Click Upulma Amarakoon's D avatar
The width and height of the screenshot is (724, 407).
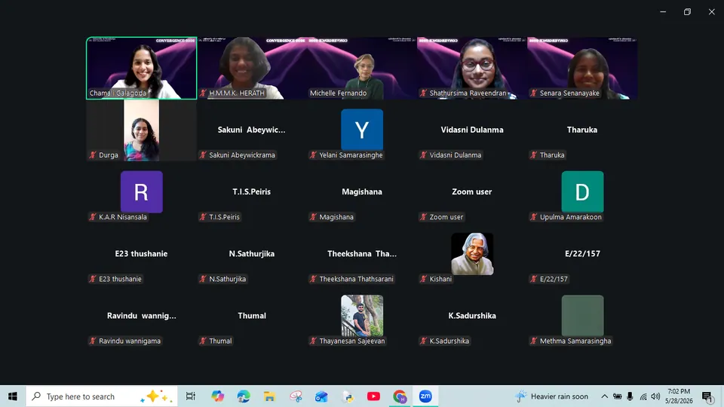pos(582,192)
